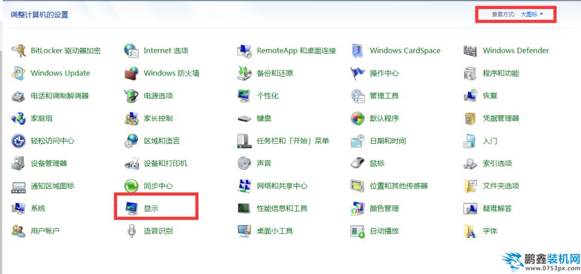This screenshot has width=581, height=274.
Task: Click the 网络和共享中心 link
Action: click(282, 186)
